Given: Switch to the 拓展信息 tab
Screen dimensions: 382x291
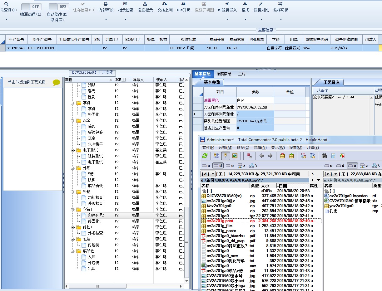Looking at the screenshot, I should (x=224, y=74).
